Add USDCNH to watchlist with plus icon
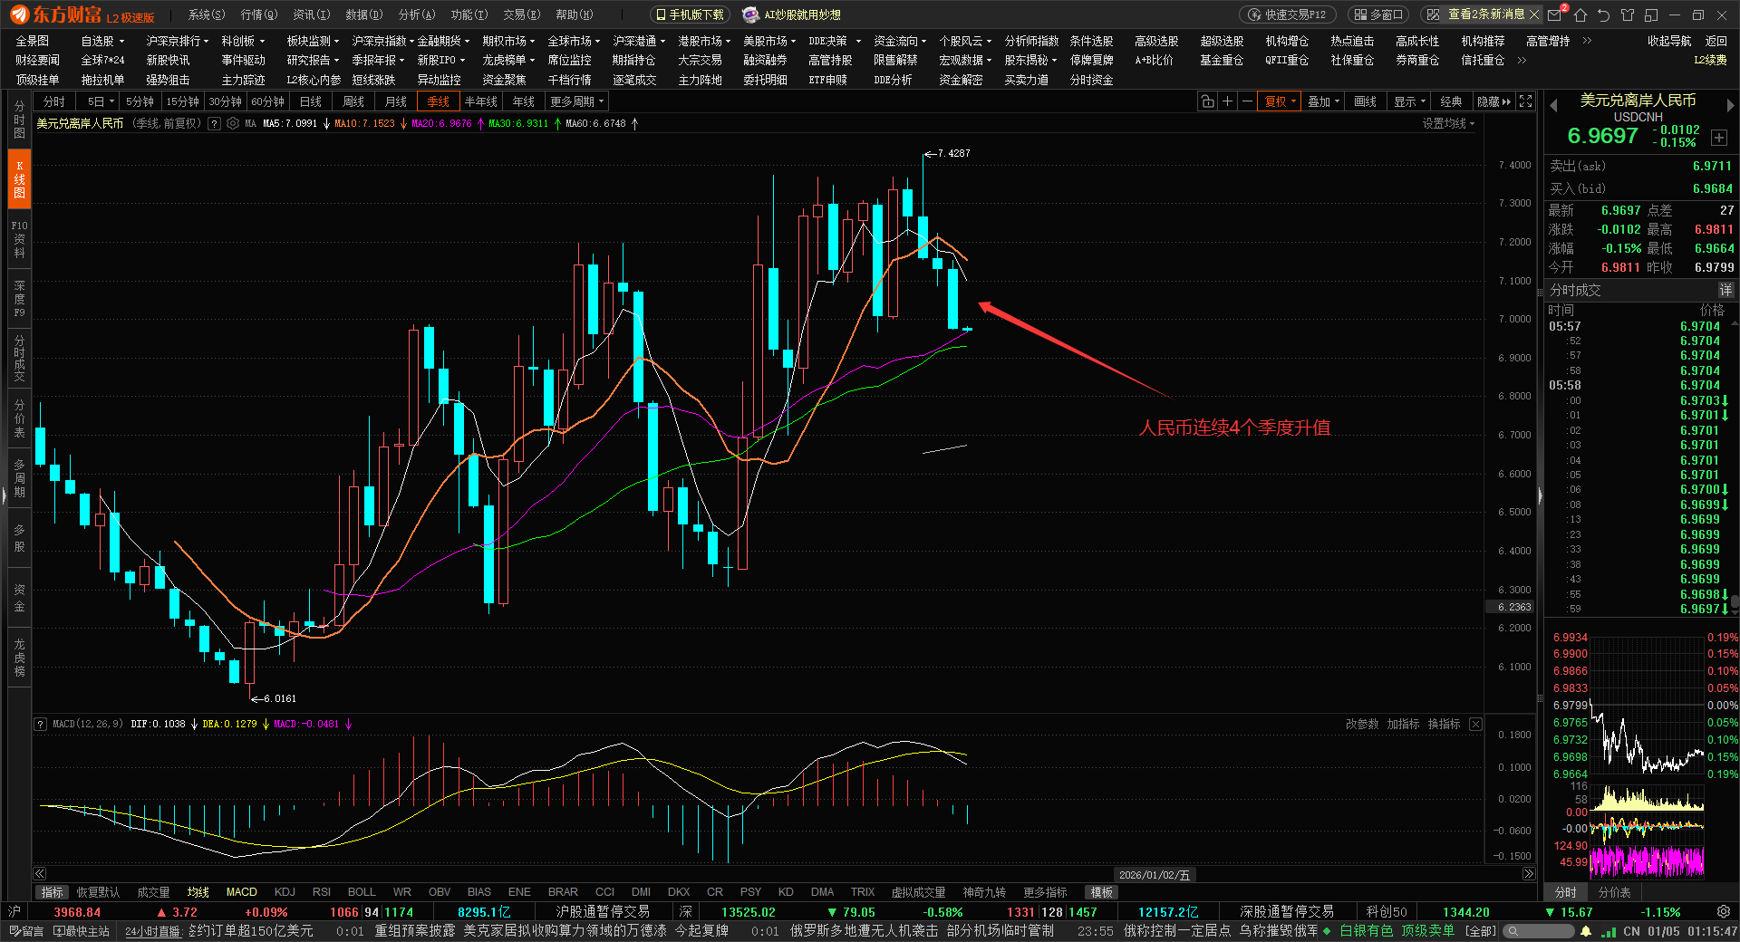The width and height of the screenshot is (1740, 942). click(1719, 138)
